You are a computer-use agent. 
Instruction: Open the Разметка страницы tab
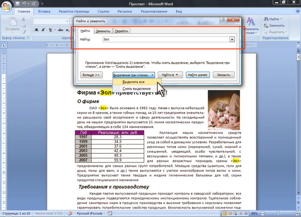(x=74, y=11)
